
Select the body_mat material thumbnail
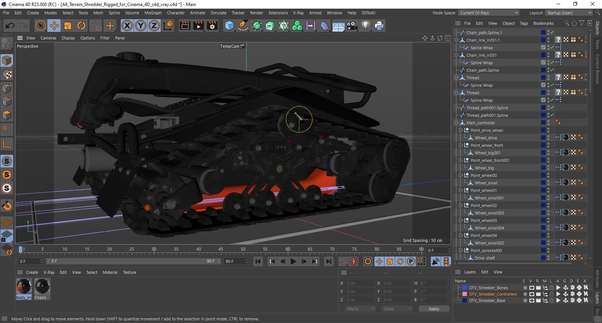[x=24, y=287]
